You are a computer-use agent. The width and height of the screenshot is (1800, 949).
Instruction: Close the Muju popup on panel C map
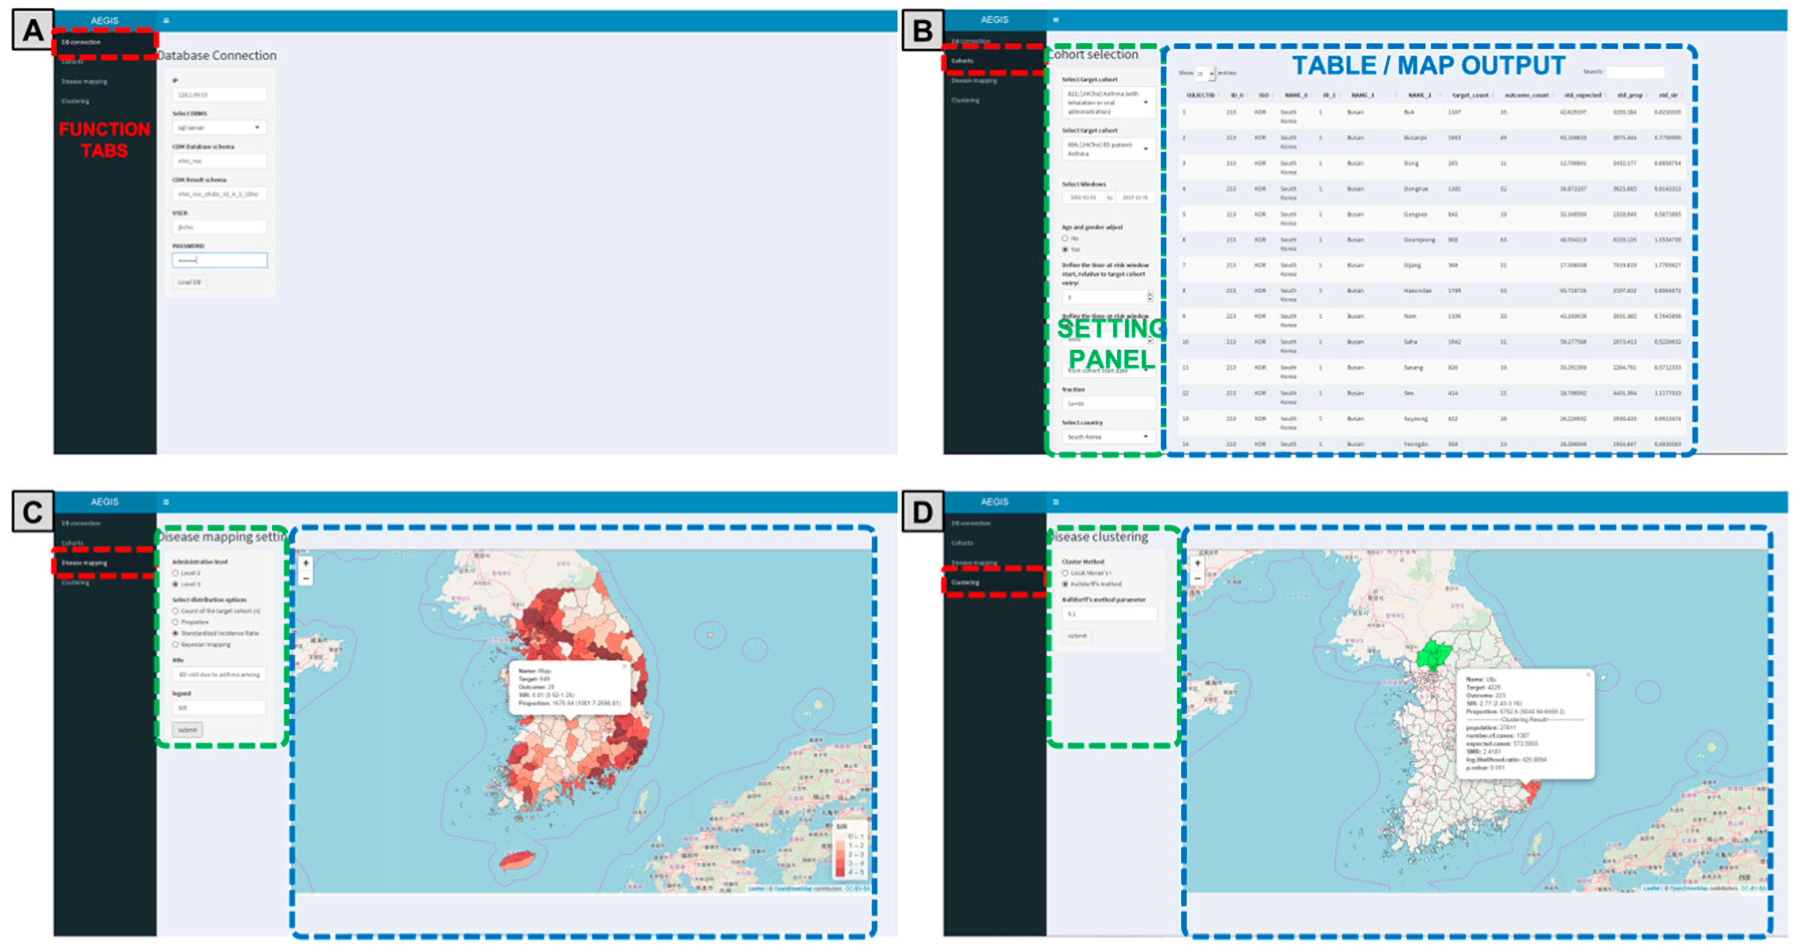tap(625, 666)
